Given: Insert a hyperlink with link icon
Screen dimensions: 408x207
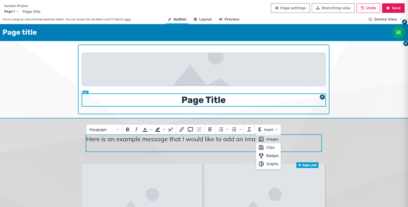Looking at the screenshot, I should coord(181,130).
